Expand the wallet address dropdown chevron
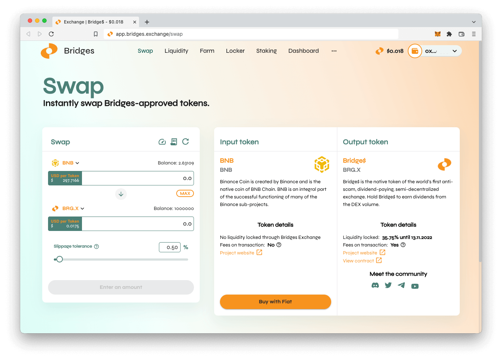The width and height of the screenshot is (502, 360). (455, 51)
